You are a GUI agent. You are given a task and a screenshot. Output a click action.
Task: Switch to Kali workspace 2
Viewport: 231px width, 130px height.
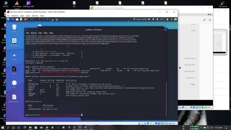click(39, 19)
